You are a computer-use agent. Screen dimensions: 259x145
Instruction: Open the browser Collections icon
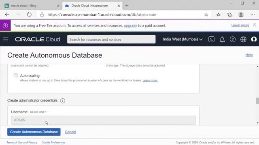point(229,14)
